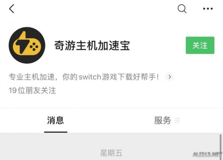Open search with the magnifier icon
The image size is (223, 160).
182,9
